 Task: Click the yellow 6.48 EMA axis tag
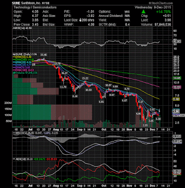coord(176,99)
